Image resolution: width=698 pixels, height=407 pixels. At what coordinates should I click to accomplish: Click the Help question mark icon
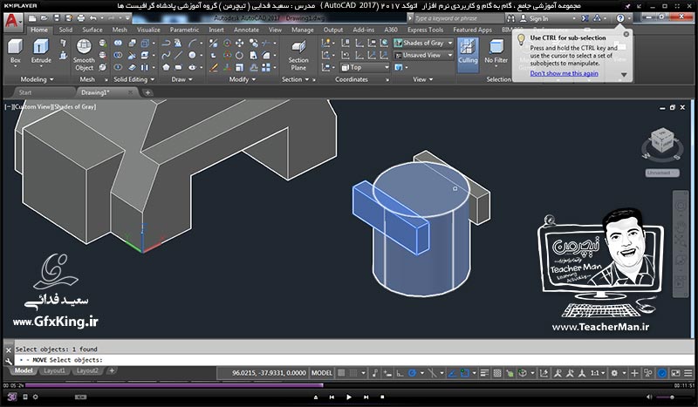[x=620, y=18]
